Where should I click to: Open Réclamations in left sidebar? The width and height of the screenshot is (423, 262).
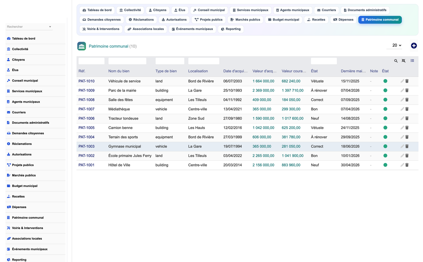click(22, 144)
